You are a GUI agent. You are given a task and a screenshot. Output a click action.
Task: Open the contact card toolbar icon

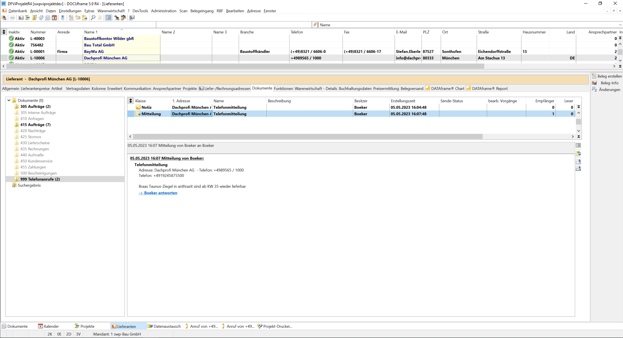pyautogui.click(x=21, y=18)
